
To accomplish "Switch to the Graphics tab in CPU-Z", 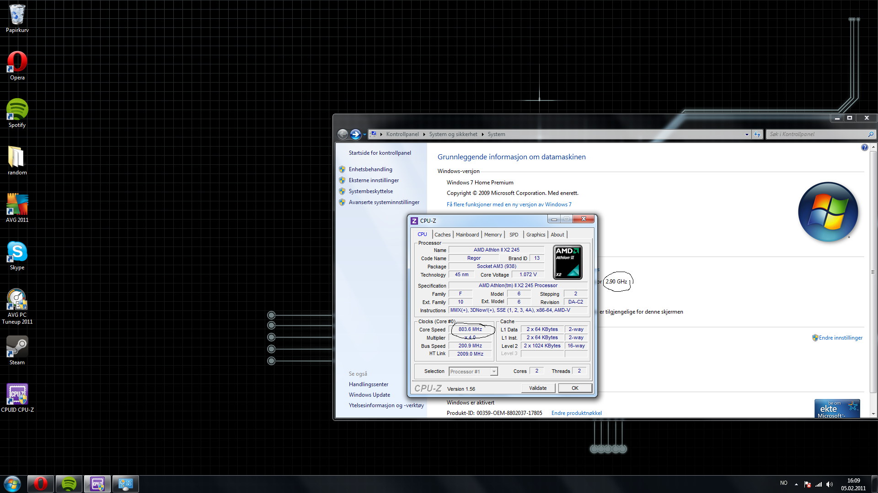I will [x=536, y=235].
